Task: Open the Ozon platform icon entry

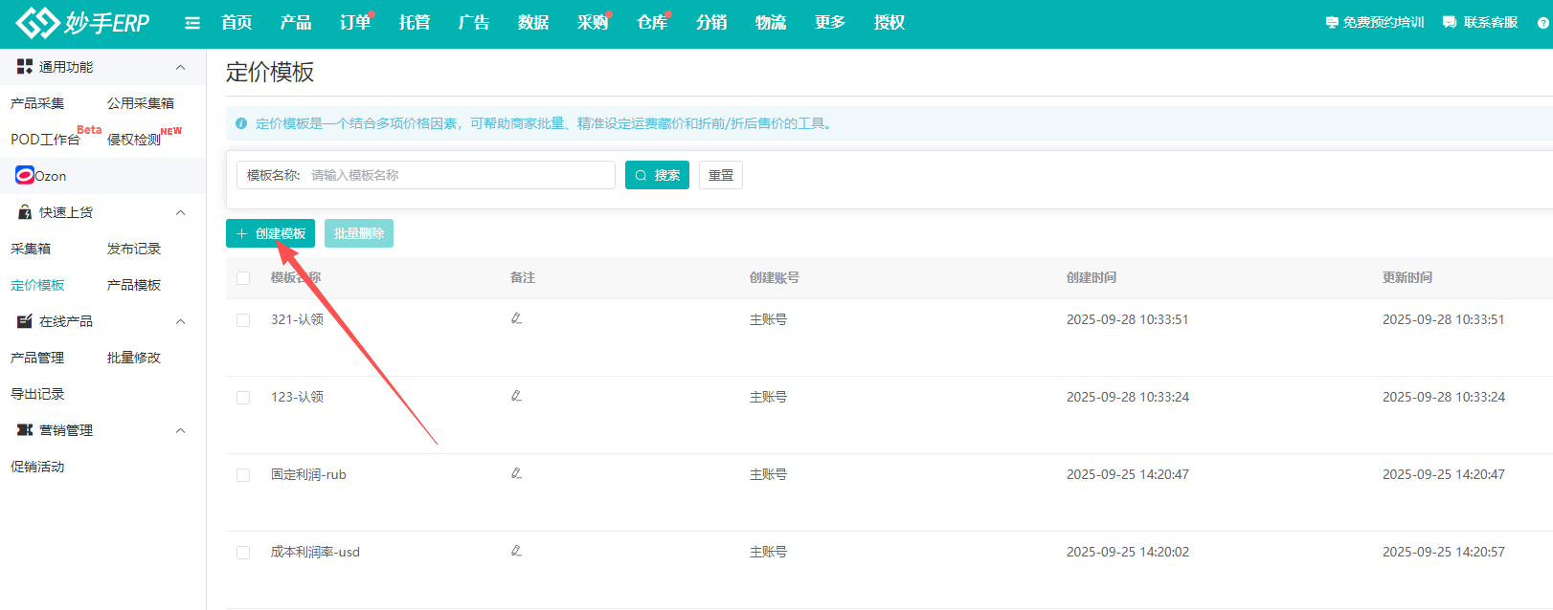Action: click(25, 176)
